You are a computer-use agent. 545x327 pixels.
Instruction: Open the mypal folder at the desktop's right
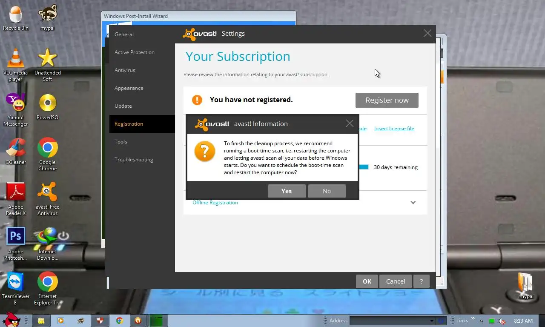[x=526, y=286]
